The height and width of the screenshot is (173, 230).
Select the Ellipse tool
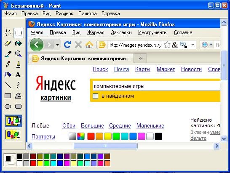coord(8,106)
